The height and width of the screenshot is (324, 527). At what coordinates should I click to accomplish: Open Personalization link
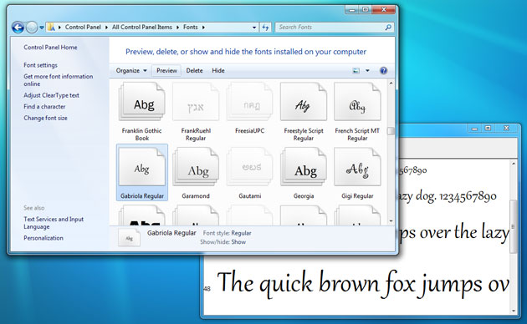[43, 238]
